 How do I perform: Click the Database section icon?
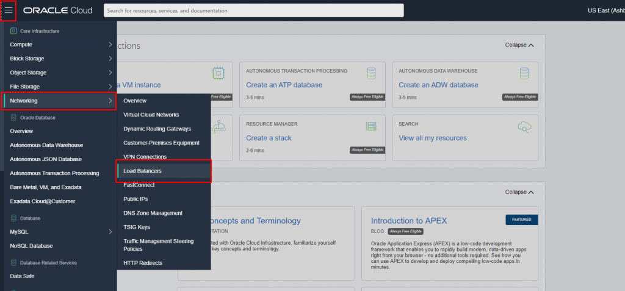[x=13, y=218]
